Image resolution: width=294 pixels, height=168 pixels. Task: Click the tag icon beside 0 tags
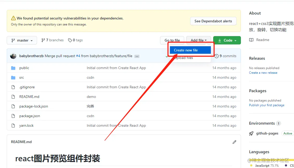70,40
